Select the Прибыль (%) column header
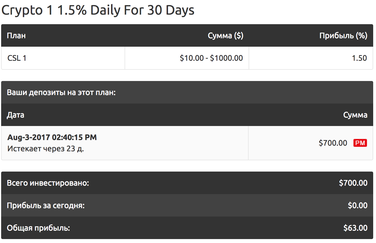This screenshot has width=376, height=243. pyautogui.click(x=343, y=36)
